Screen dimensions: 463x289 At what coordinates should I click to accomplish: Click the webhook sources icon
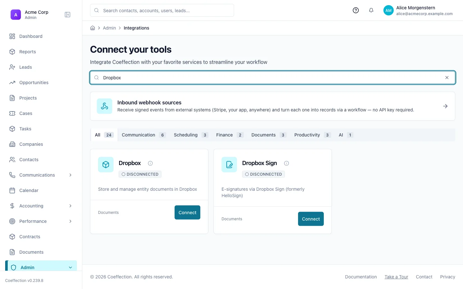(104, 106)
